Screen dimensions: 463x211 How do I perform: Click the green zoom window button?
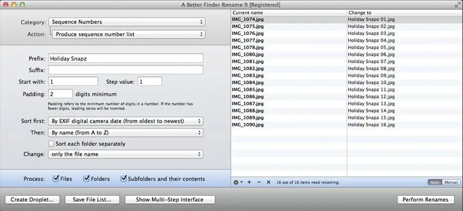point(22,5)
